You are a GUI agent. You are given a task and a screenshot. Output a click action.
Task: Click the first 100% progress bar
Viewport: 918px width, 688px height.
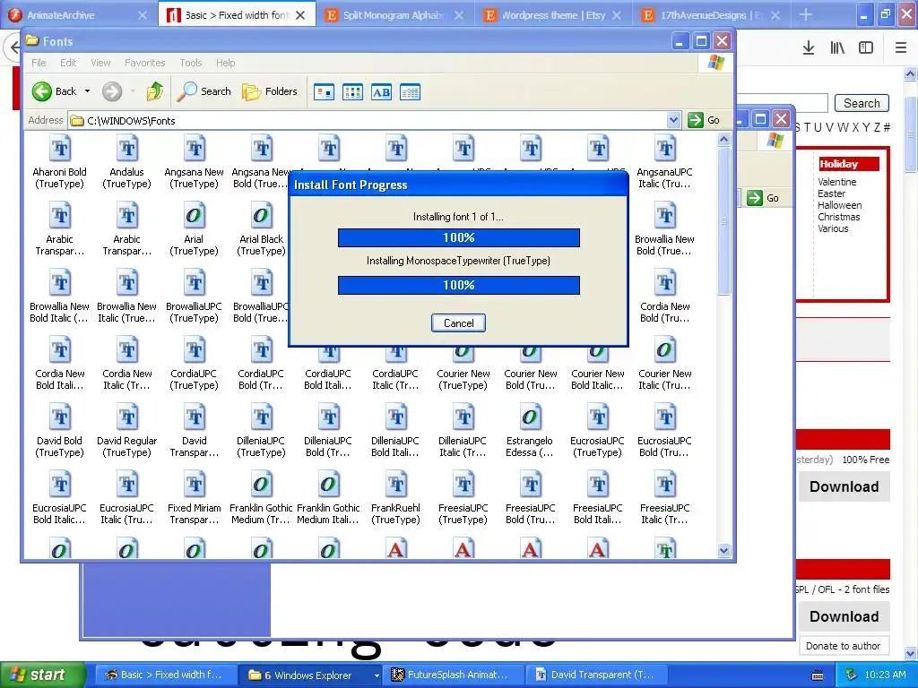pos(459,237)
